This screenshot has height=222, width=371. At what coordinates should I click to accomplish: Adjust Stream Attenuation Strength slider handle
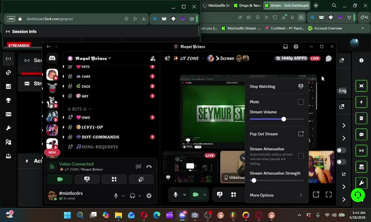tap(254, 180)
